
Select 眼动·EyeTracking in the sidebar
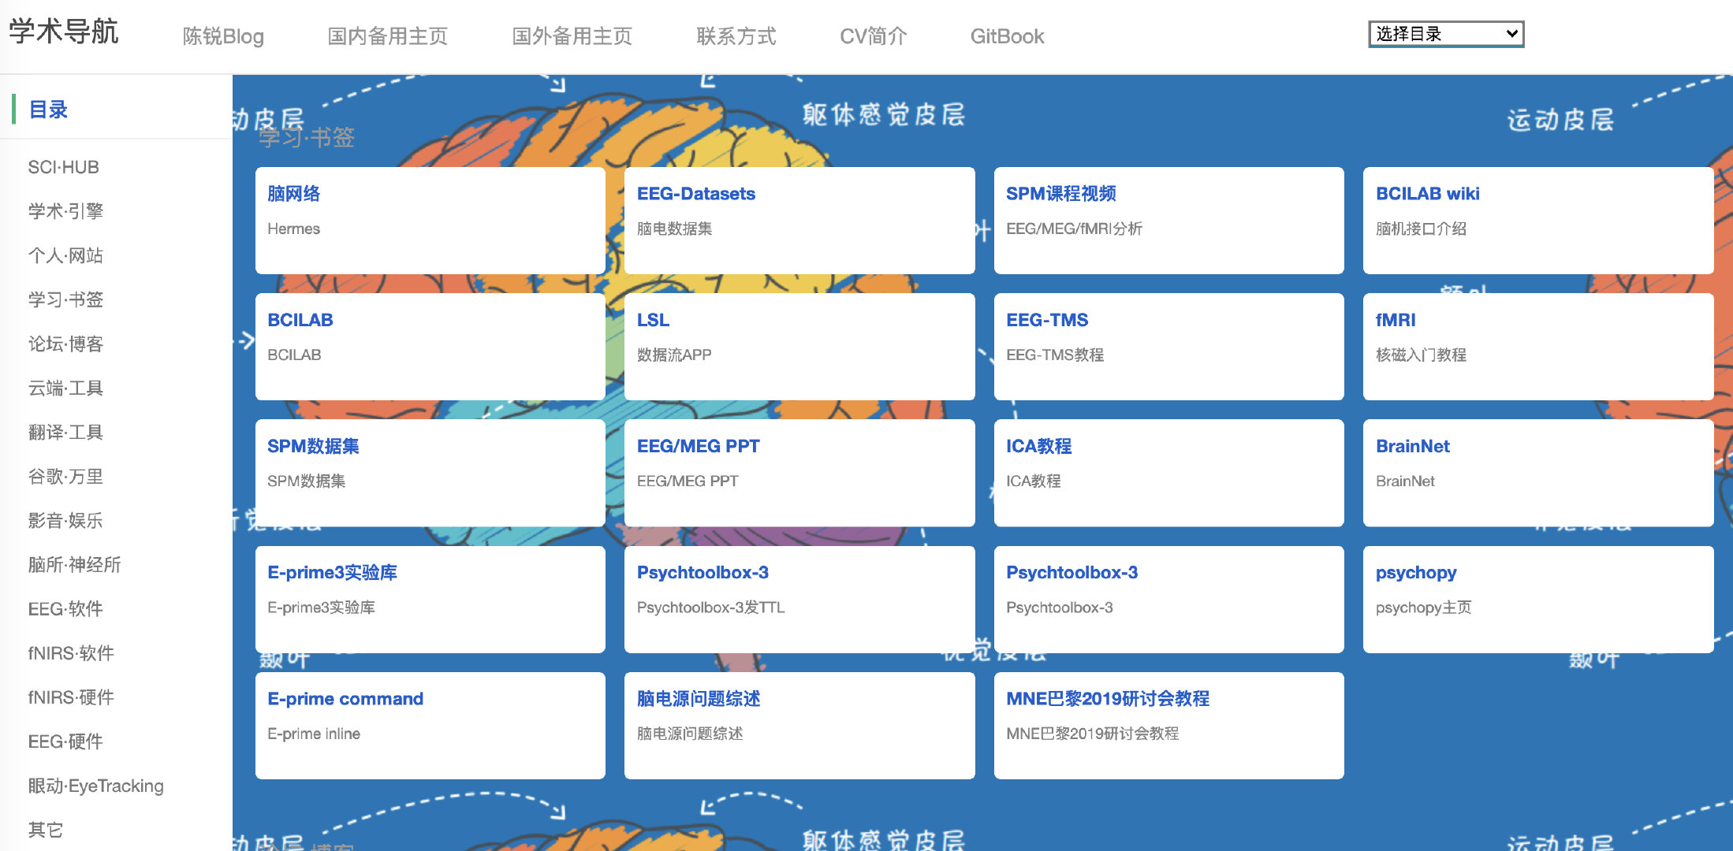[95, 786]
